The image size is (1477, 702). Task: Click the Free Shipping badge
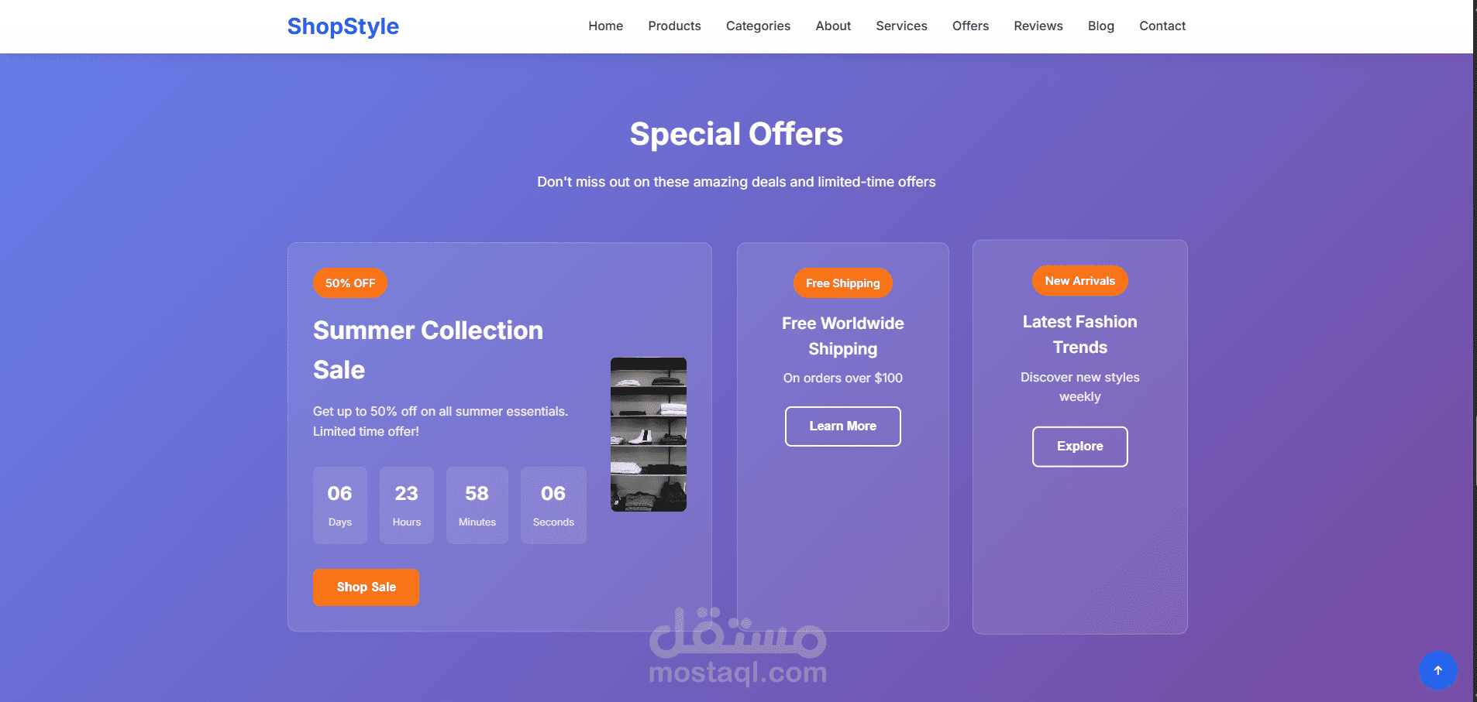(842, 283)
